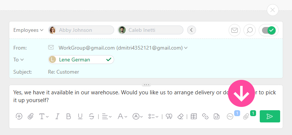This screenshot has height=135, width=292.
Task: Open the To field type dropdown
Action: [x=19, y=60]
